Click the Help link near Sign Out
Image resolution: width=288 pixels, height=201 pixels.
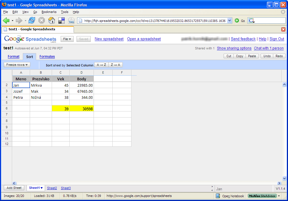tap(263, 39)
